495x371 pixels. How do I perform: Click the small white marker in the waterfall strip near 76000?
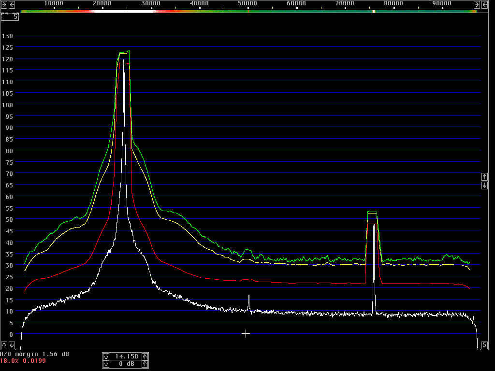[x=374, y=12]
